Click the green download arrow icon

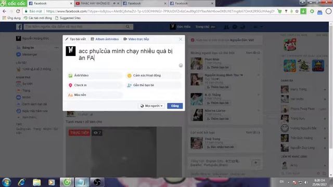[x=303, y=11]
